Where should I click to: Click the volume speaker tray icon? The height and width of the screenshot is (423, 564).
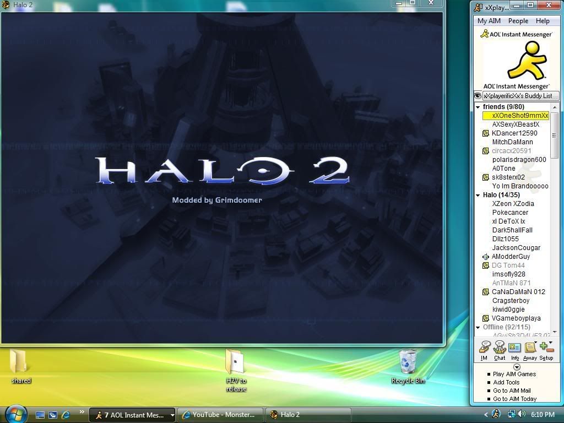click(x=522, y=414)
